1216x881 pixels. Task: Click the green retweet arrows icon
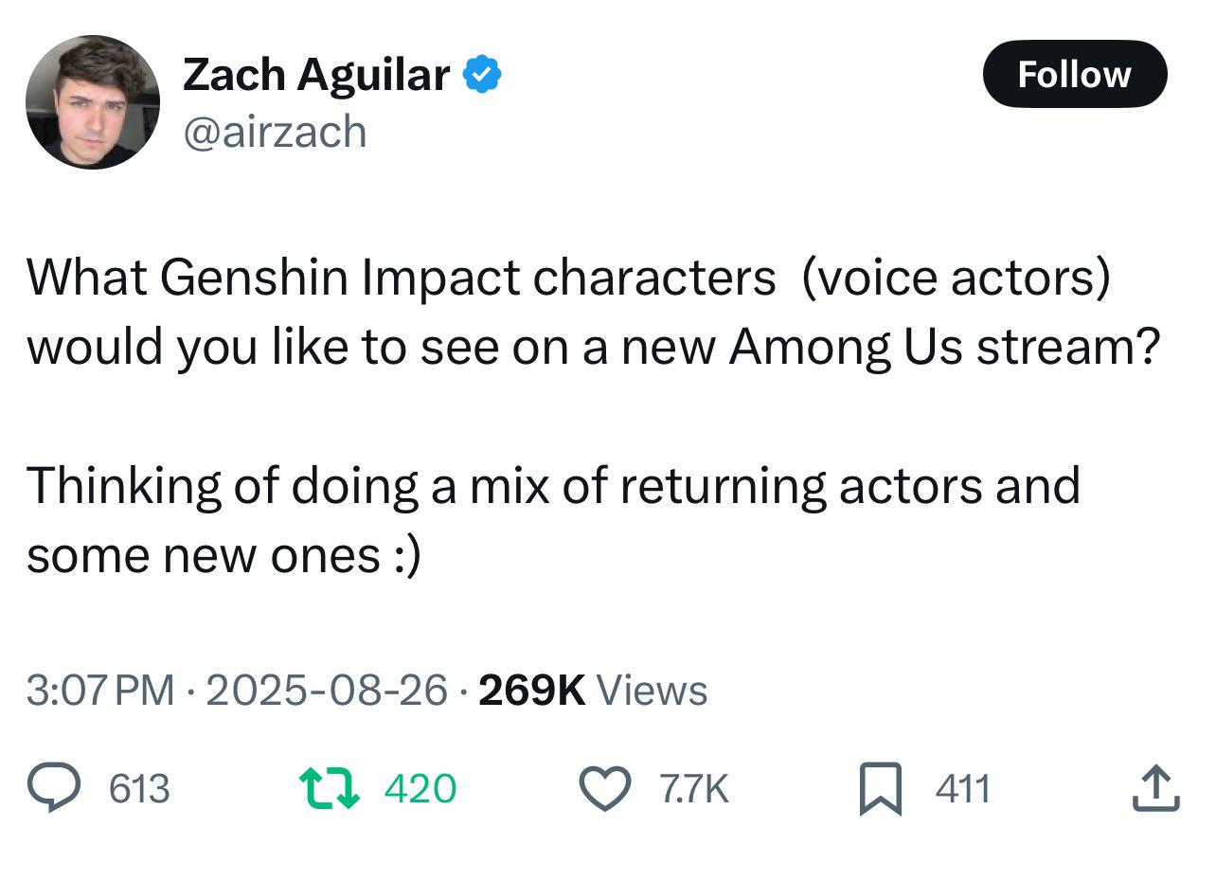(x=329, y=789)
